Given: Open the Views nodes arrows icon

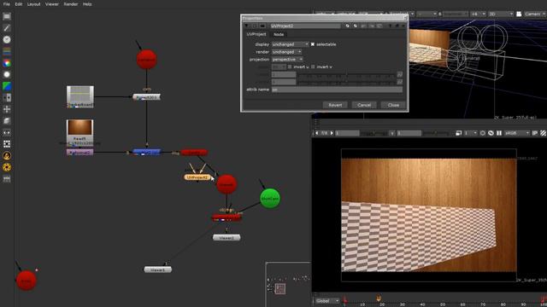Looking at the screenshot, I should [7, 133].
